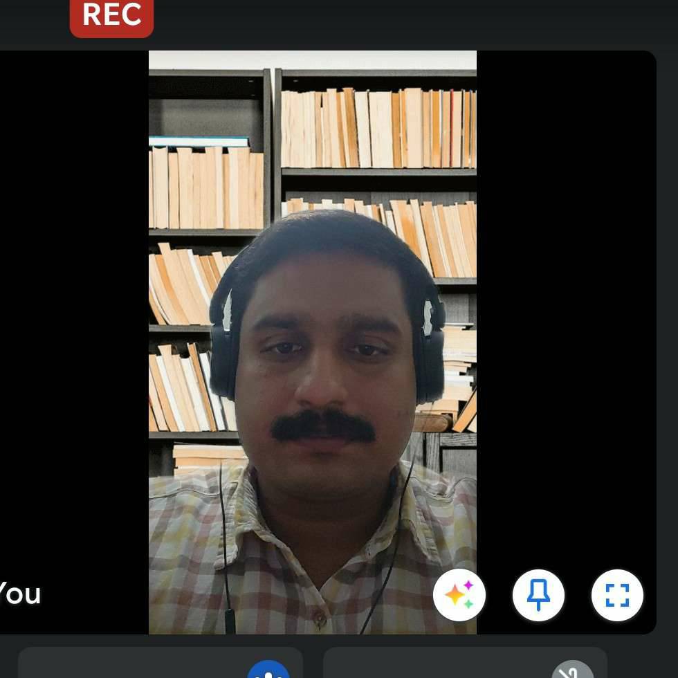Viewport: 678px width, 678px height.
Task: Pin your own video tile
Action: pos(538,595)
